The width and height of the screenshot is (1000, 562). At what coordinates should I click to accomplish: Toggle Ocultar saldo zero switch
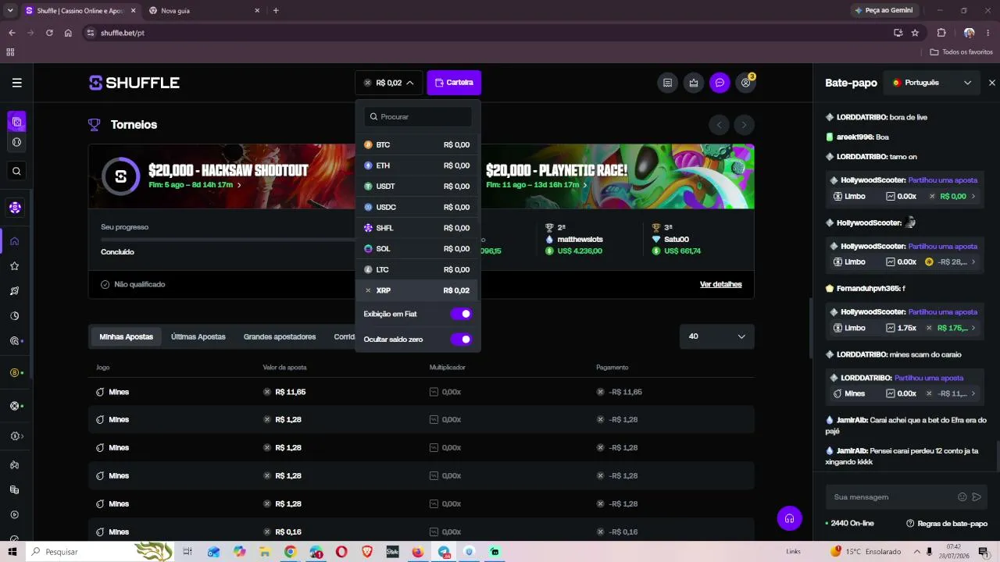click(461, 340)
